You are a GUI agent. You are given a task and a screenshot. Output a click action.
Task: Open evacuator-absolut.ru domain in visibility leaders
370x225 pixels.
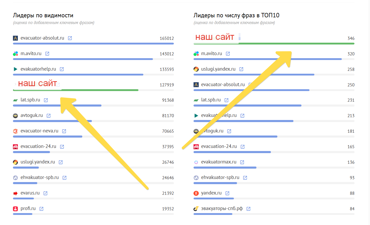coord(42,38)
